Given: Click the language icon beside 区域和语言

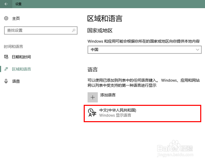Looking at the screenshot, I should [6, 69].
